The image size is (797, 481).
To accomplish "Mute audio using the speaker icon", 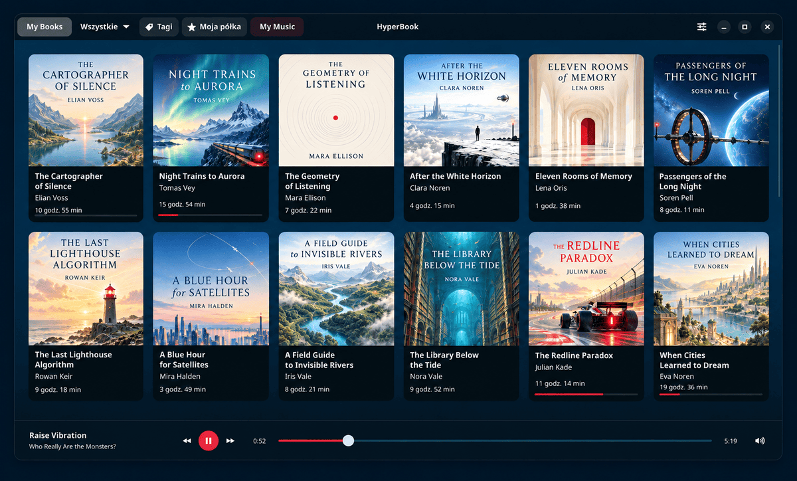I will coord(760,440).
